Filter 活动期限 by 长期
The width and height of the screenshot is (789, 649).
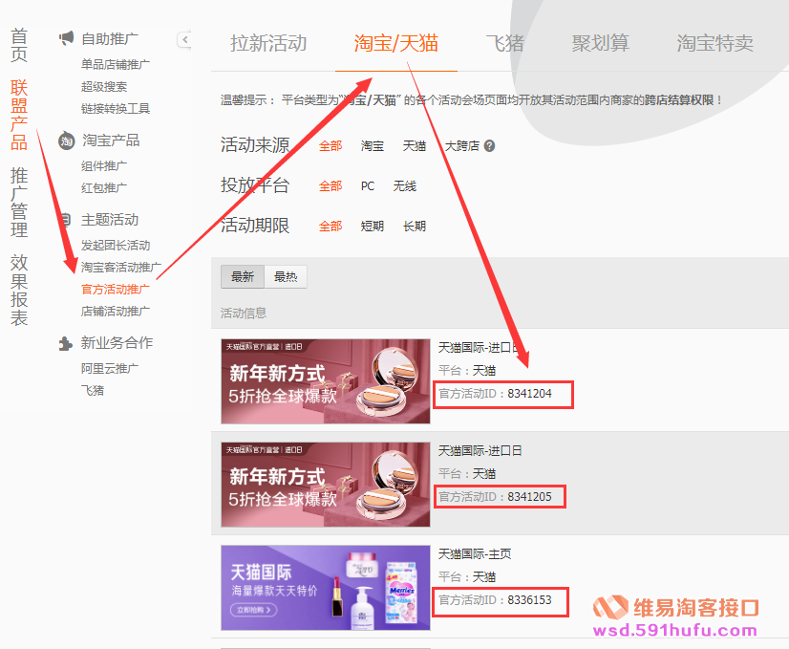pos(415,227)
